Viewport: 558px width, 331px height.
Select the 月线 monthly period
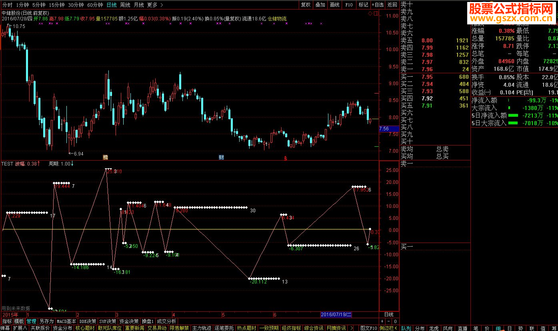tap(139, 5)
